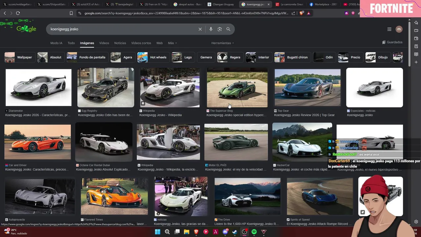Open the Top Gear Jesko Review image

coord(308,88)
